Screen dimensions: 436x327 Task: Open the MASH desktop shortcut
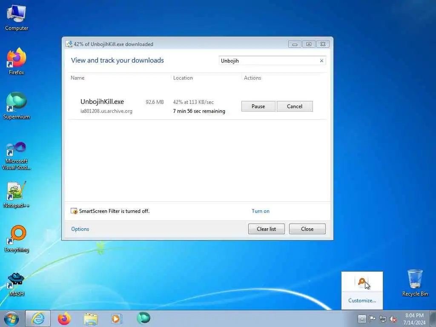click(17, 284)
